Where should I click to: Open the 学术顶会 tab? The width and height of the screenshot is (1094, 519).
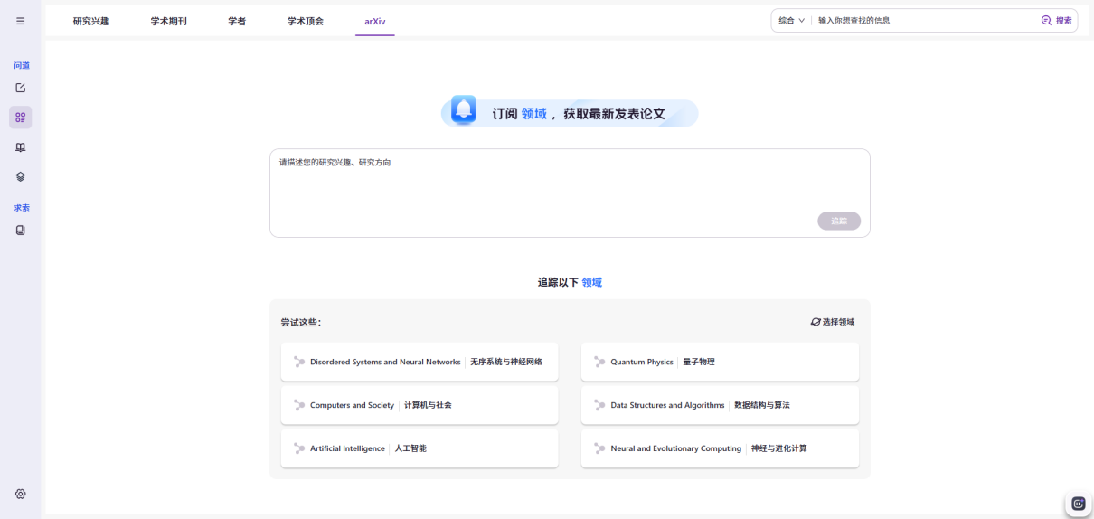coord(306,21)
